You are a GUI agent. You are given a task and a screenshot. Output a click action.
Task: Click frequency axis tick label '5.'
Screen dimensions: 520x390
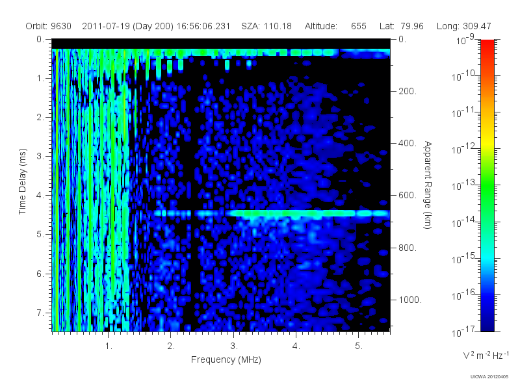pyautogui.click(x=359, y=346)
